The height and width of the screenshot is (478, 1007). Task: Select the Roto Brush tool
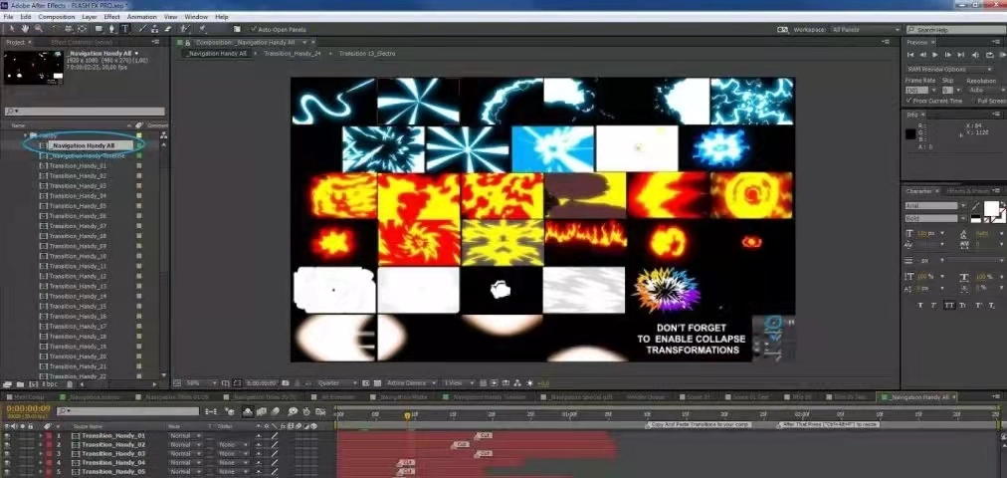pos(186,29)
